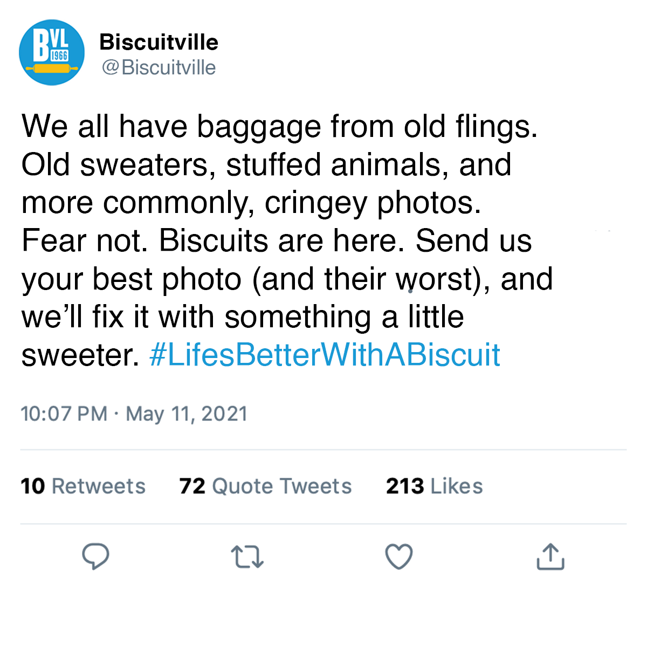Click the number 213 beside Likes
Image resolution: width=647 pixels, height=647 pixels.
pyautogui.click(x=405, y=486)
